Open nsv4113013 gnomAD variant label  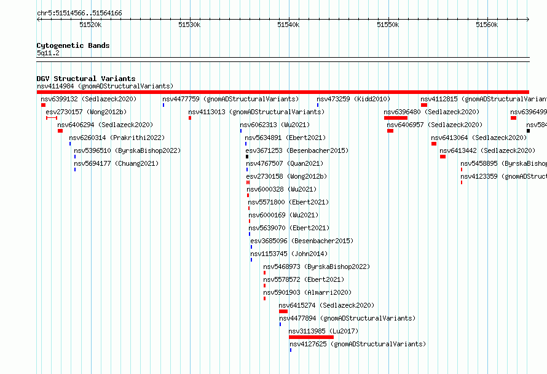256,112
